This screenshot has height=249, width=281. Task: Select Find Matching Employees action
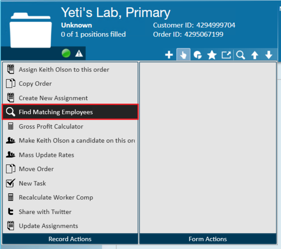coord(56,112)
